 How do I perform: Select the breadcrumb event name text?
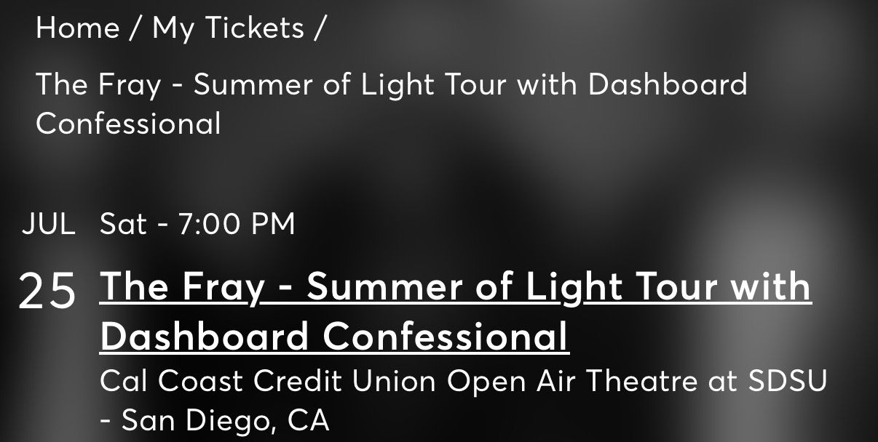click(x=391, y=86)
